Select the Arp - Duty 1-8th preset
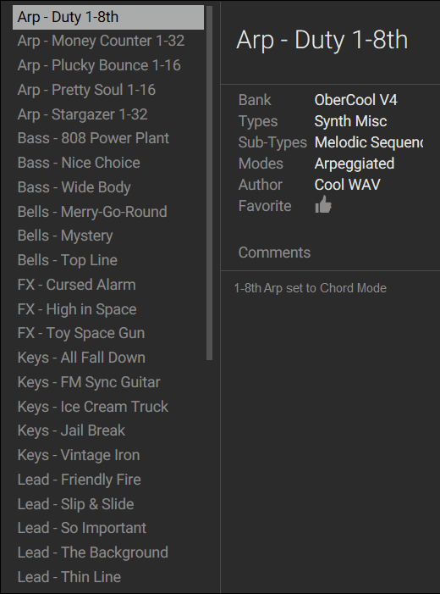 coord(108,17)
